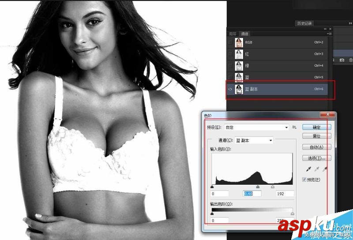The height and width of the screenshot is (240, 353).
Task: Expand the docked panels with the top-right double-arrow
Action: [x=350, y=23]
